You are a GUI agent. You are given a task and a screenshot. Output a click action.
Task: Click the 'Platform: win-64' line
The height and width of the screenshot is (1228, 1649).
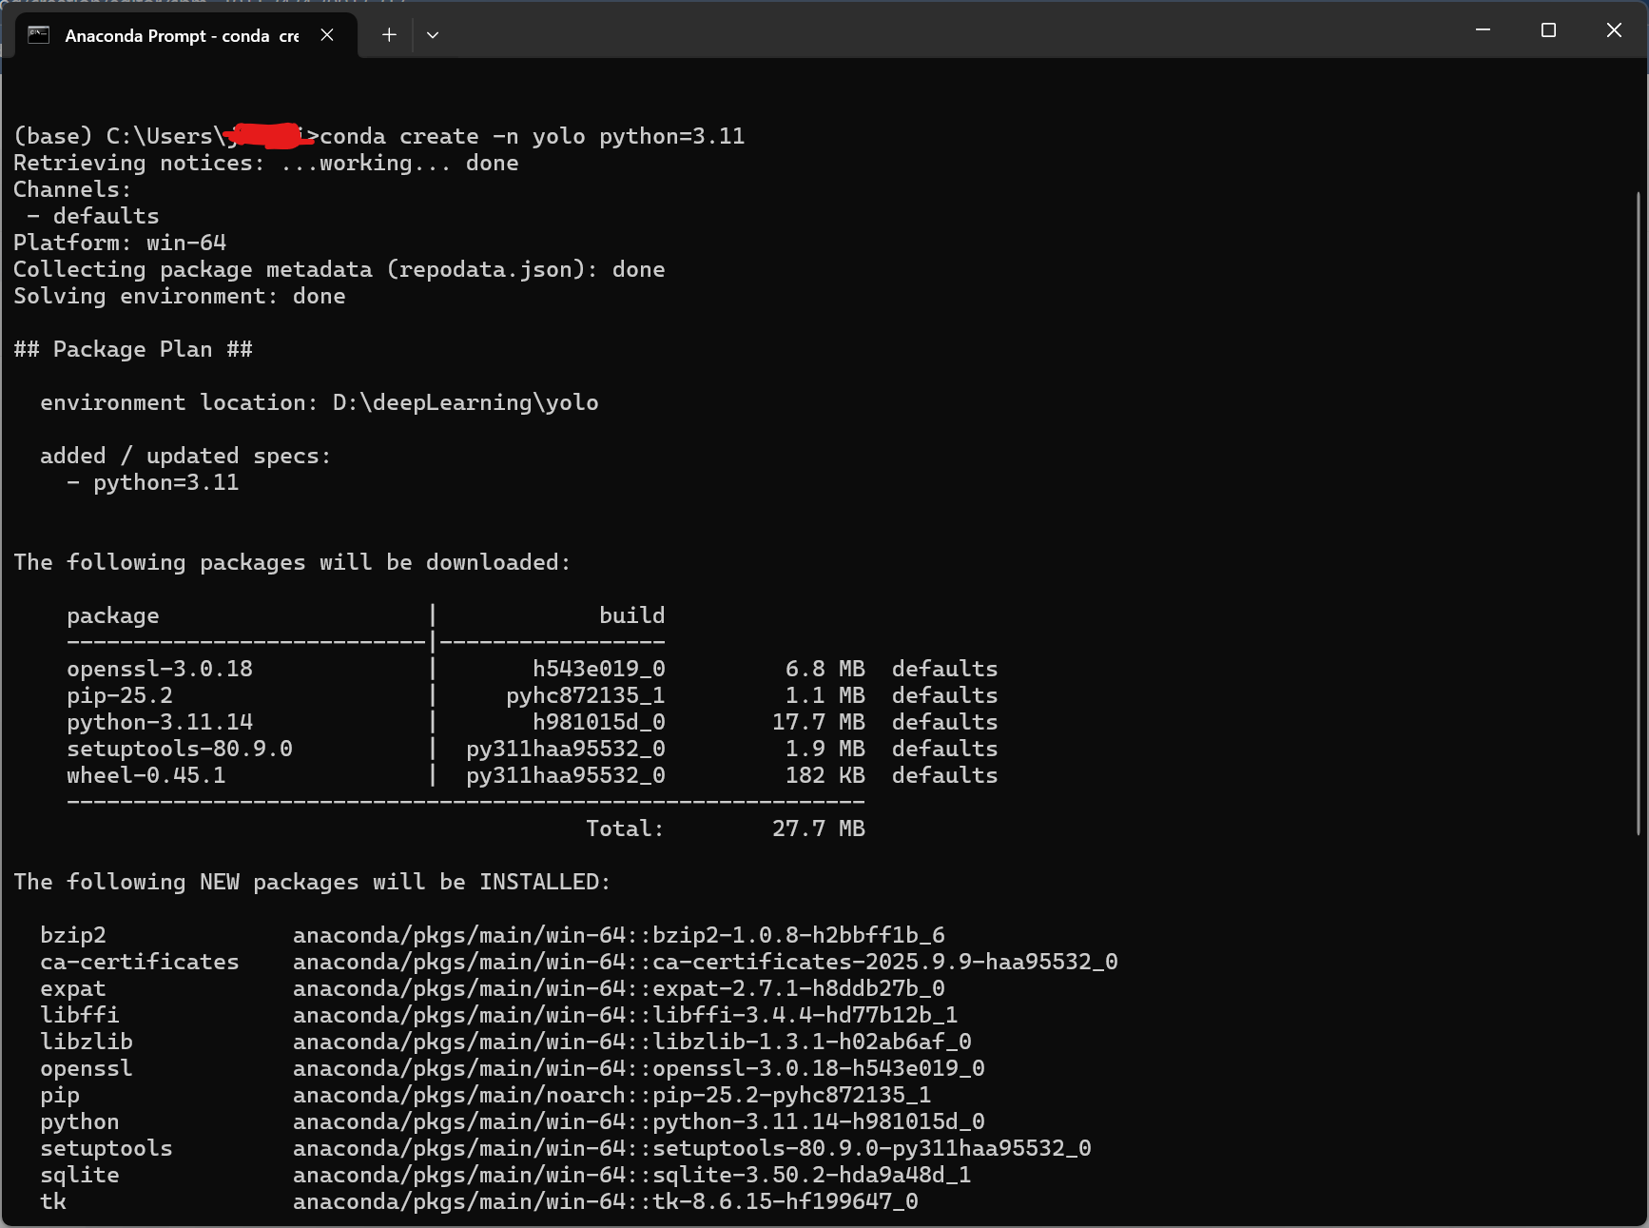coord(120,243)
